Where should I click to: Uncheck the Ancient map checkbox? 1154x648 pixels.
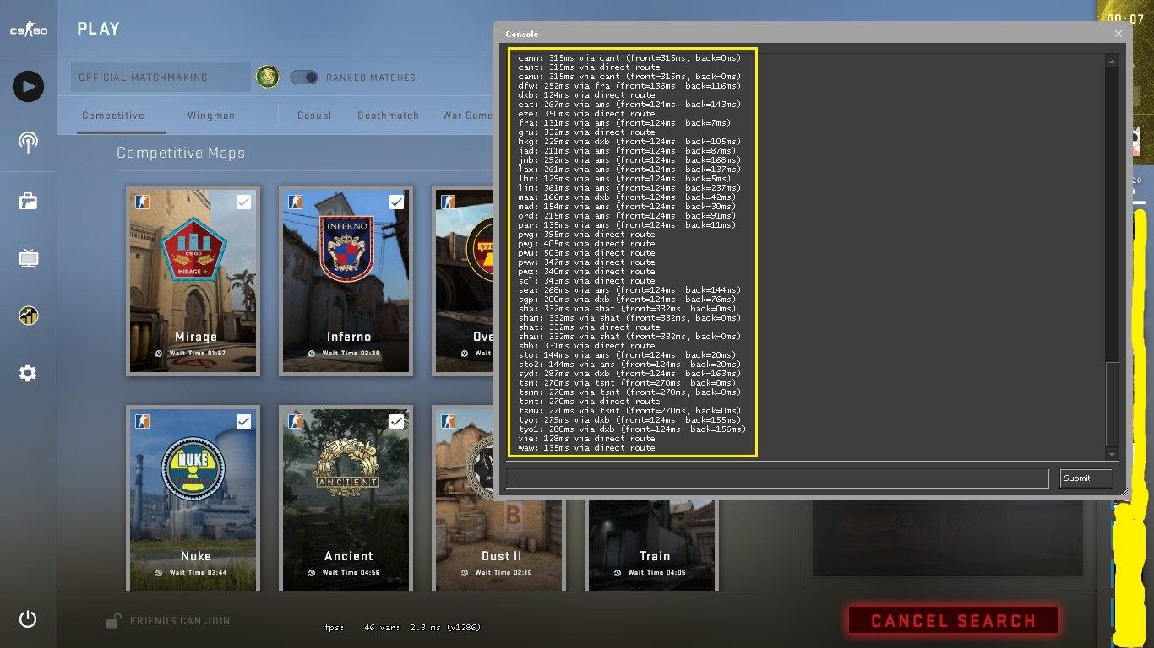(x=396, y=421)
